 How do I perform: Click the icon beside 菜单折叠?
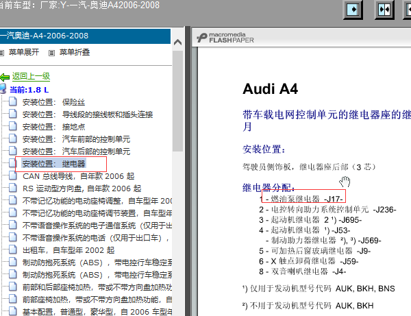click(x=51, y=53)
